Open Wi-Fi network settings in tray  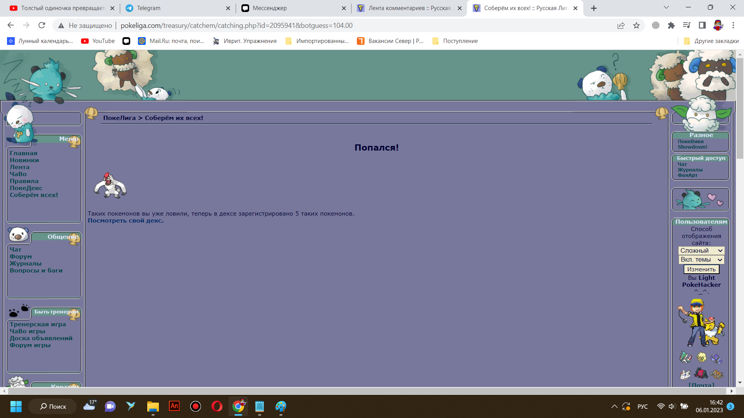pyautogui.click(x=661, y=406)
